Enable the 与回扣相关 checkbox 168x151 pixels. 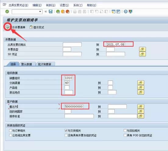tap(125, 131)
